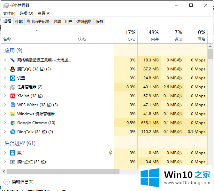Image resolution: width=214 pixels, height=191 pixels.
Task: Click the 2.6 MB/秒 disk value
Action: coord(173,87)
